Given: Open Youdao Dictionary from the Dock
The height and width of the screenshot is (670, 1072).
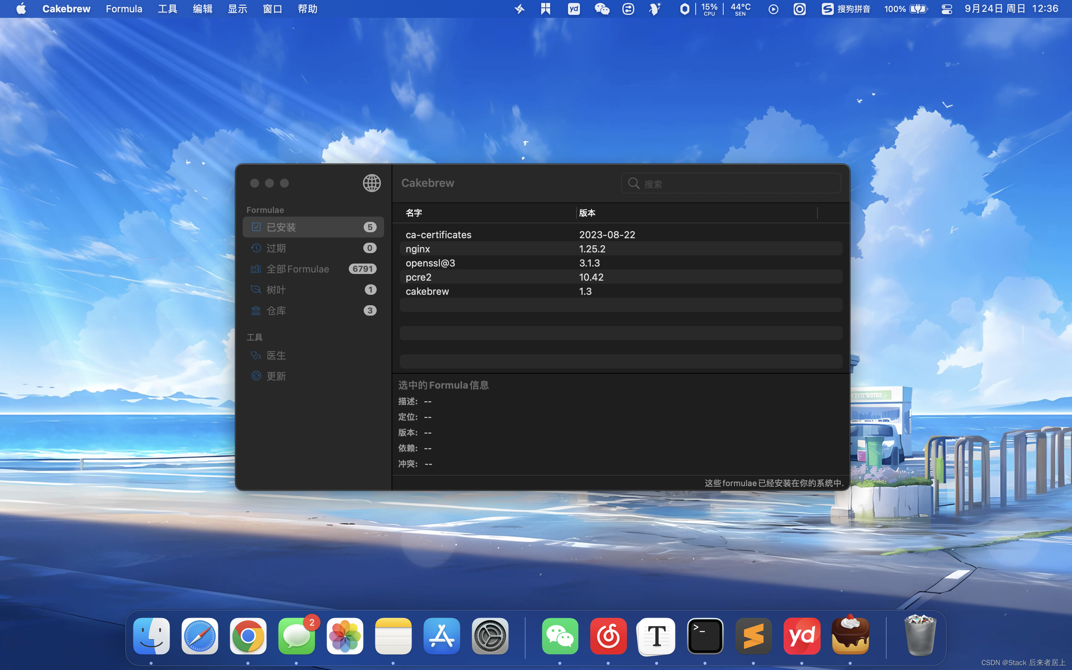Looking at the screenshot, I should coord(802,636).
